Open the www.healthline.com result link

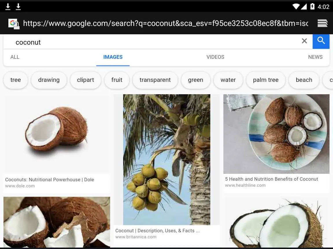[x=245, y=185]
